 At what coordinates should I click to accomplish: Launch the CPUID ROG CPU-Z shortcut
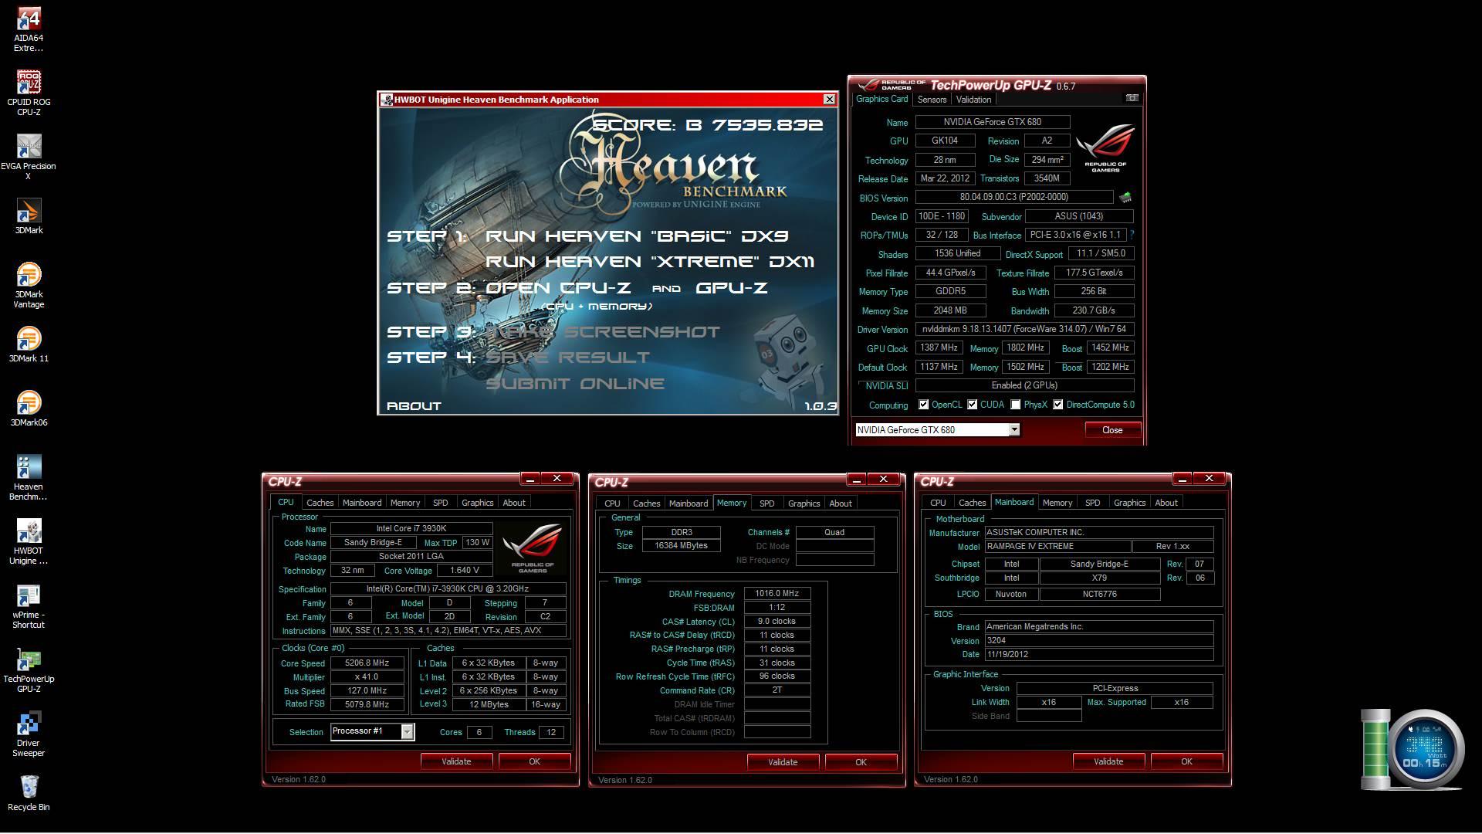[29, 93]
